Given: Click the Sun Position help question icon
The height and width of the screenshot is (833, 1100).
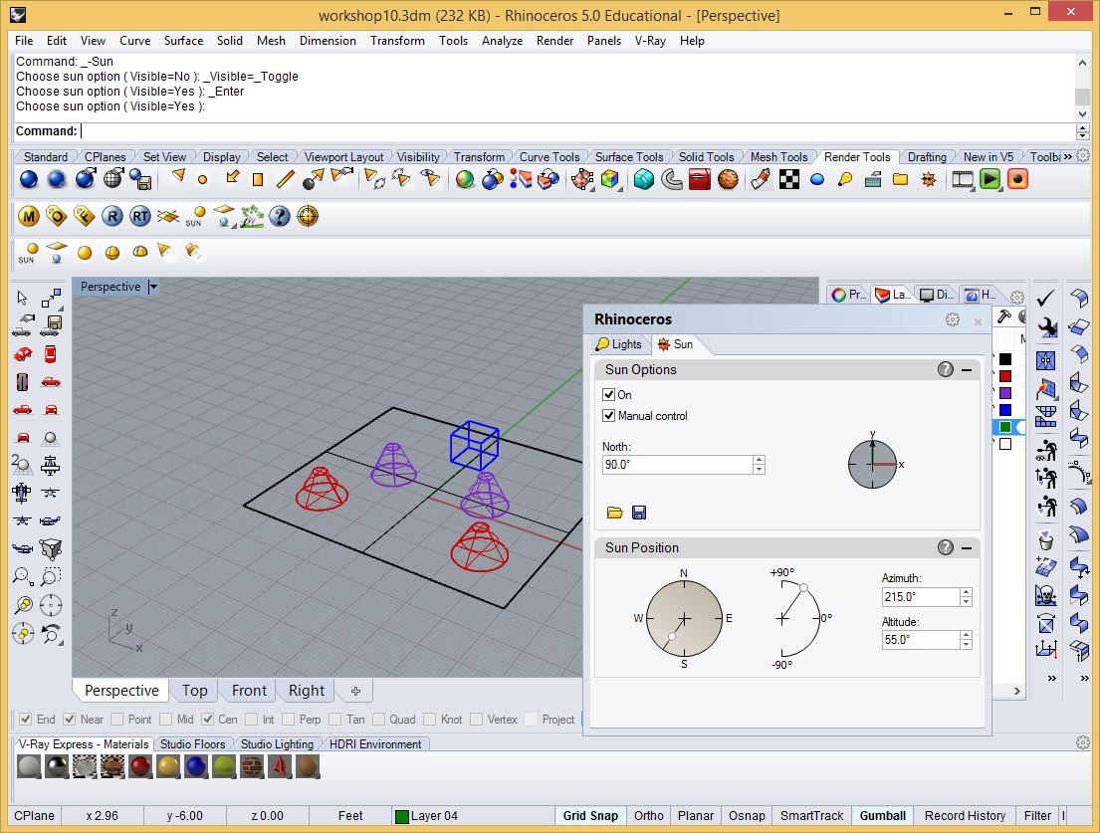Looking at the screenshot, I should (946, 547).
